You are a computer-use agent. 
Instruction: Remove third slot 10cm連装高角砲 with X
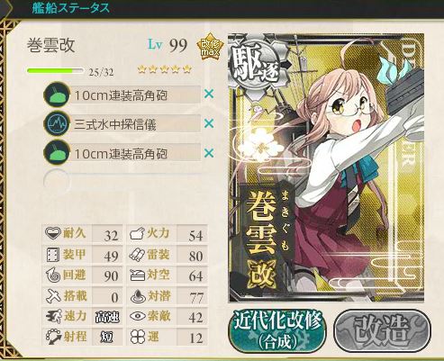coord(209,153)
